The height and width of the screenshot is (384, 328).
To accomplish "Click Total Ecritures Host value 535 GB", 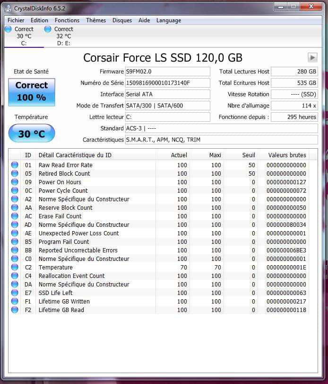I will click(x=294, y=83).
